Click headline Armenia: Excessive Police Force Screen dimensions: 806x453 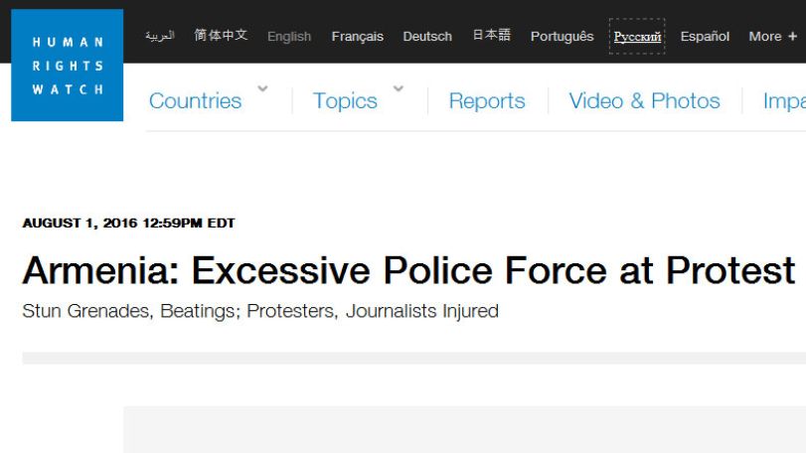[409, 270]
